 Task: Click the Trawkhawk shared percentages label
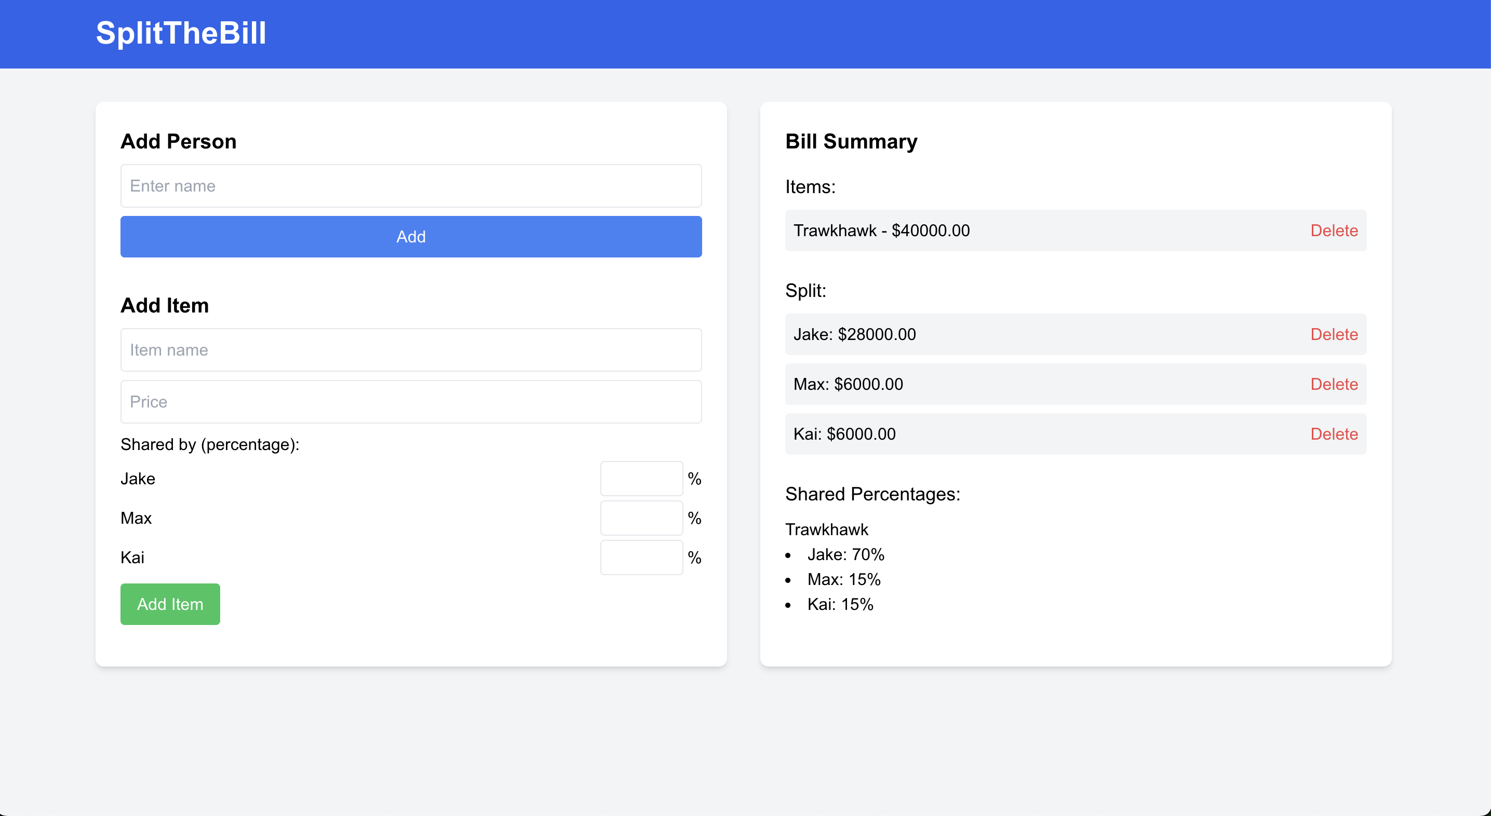pos(826,529)
